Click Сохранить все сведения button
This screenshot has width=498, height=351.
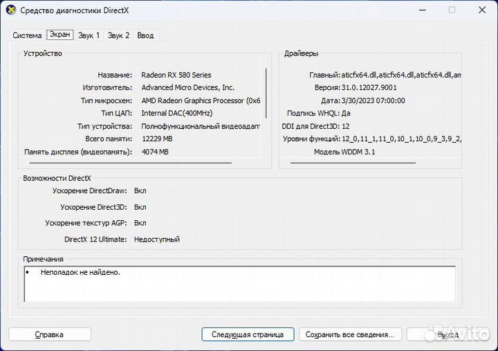coord(351,334)
